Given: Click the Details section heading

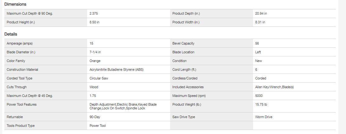Looking at the screenshot, I should tap(11, 34).
